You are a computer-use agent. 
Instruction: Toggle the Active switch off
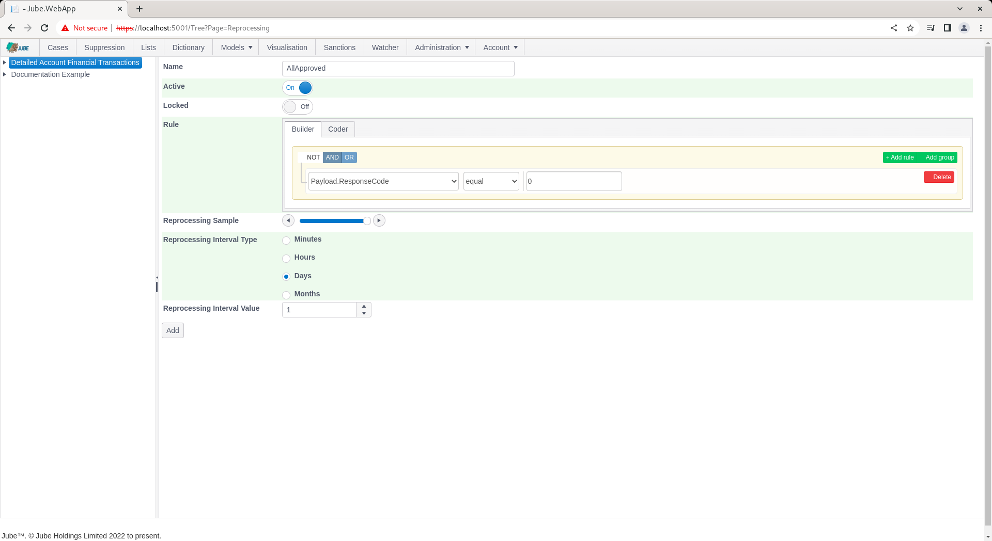pos(298,88)
